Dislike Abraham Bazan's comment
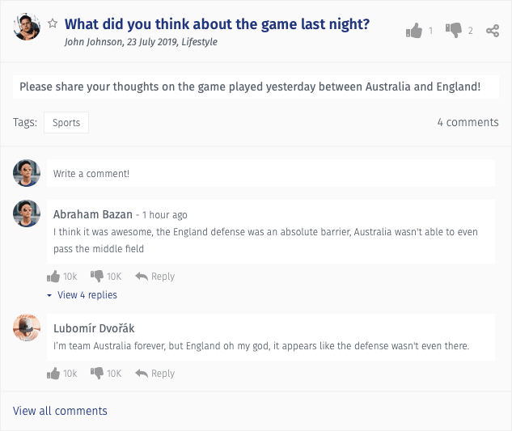Screen dimensions: 512x431 click(x=97, y=277)
